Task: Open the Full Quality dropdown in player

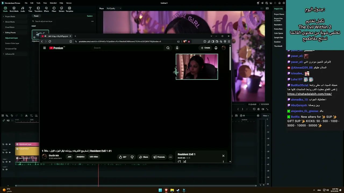Action: click(x=114, y=8)
